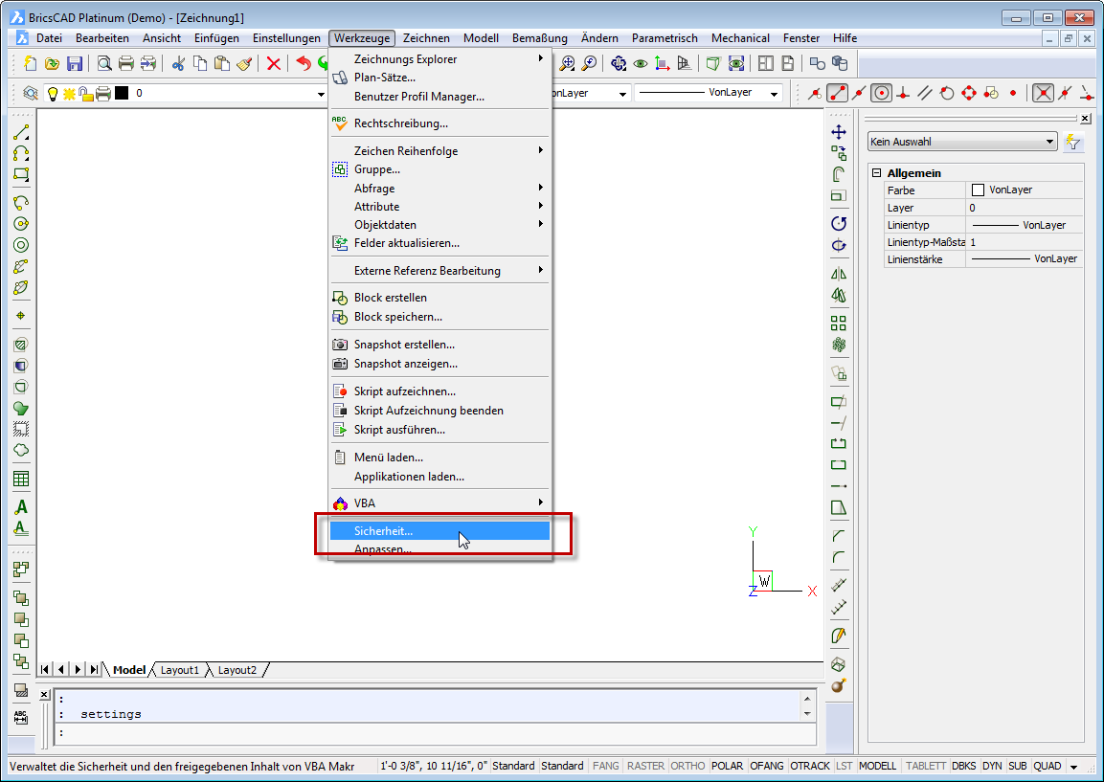The height and width of the screenshot is (782, 1104).
Task: Click the Save floppy disk icon
Action: [74, 63]
